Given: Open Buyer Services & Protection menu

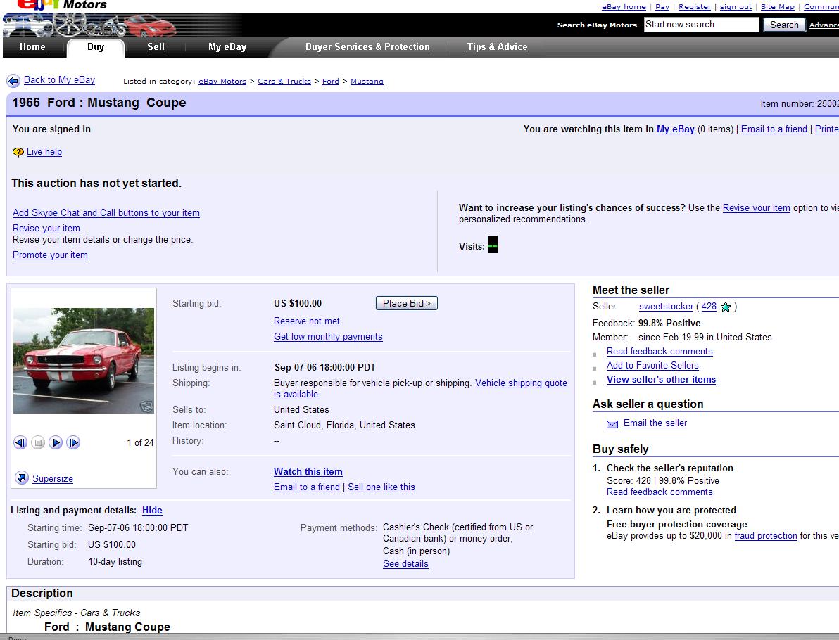Looking at the screenshot, I should click(x=367, y=47).
